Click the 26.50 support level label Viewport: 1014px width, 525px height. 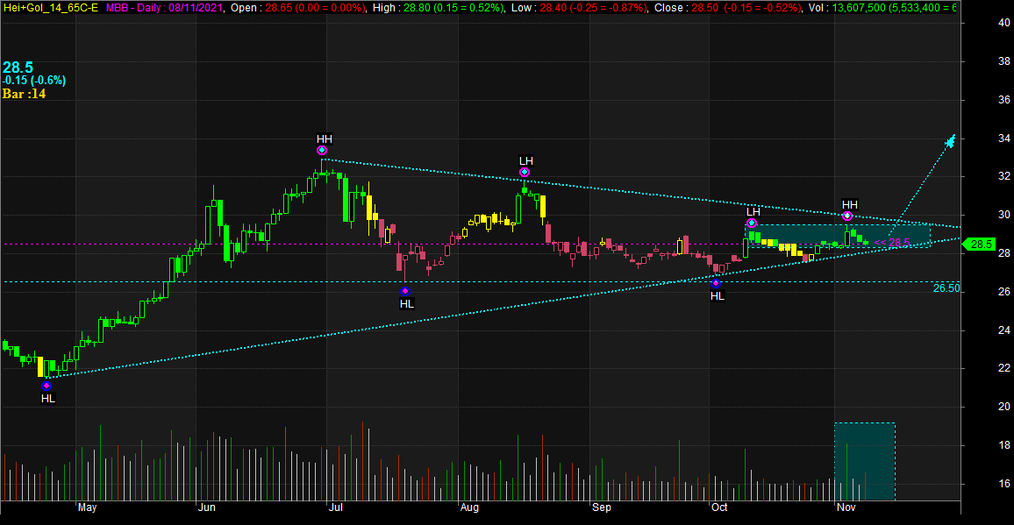(x=945, y=287)
